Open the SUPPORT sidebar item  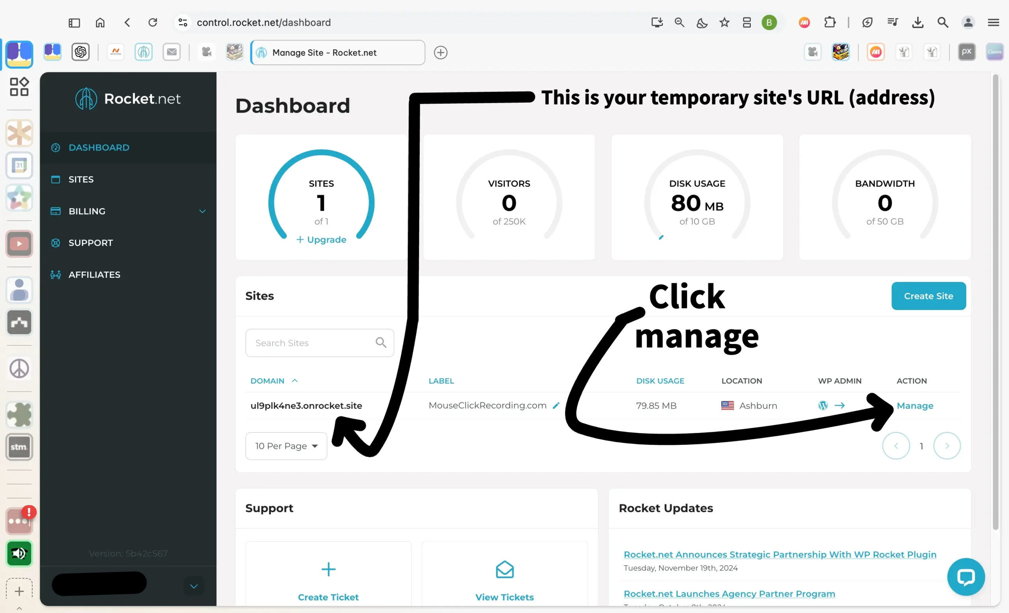point(91,243)
